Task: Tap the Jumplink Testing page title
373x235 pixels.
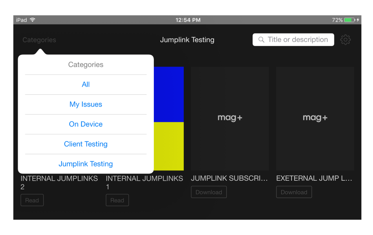Action: [187, 40]
